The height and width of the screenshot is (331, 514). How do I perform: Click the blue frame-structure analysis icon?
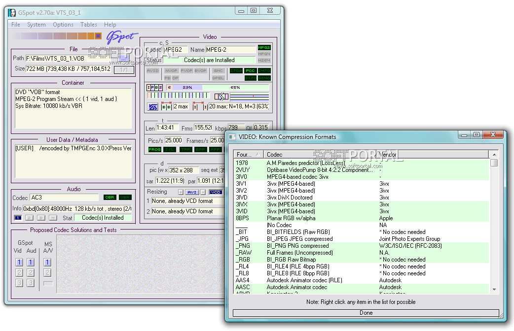click(153, 107)
